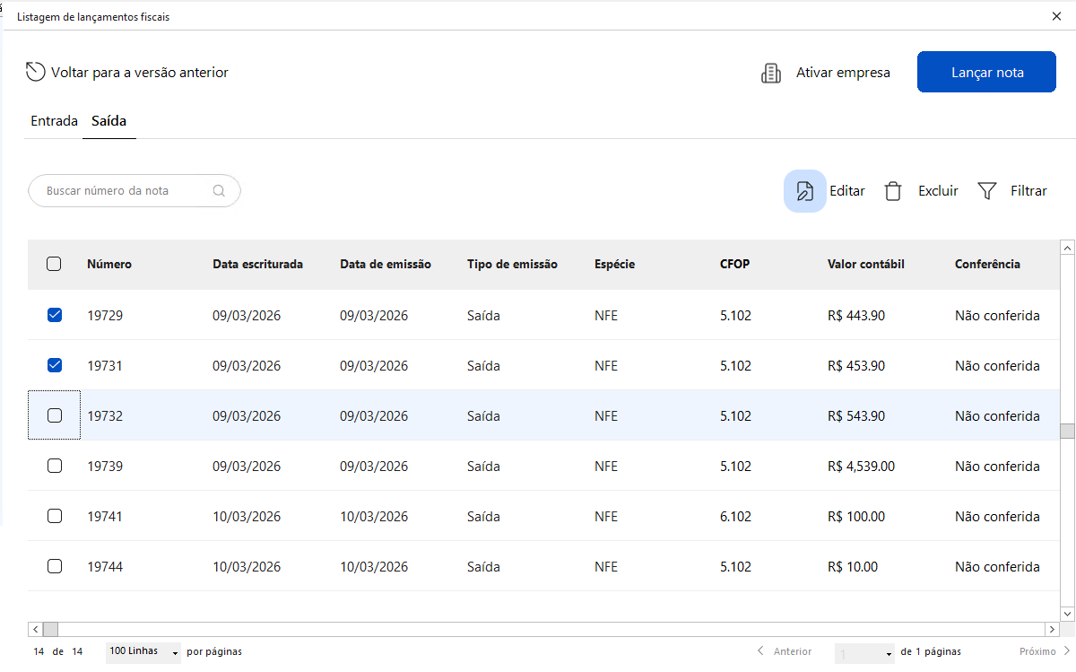Viewport: 1076px width, 672px height.
Task: Click the value R$ 453.90
Action: click(856, 365)
